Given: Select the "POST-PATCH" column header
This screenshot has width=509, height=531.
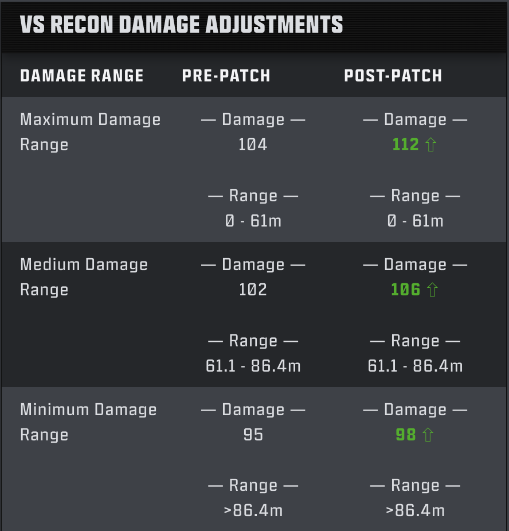Looking at the screenshot, I should (x=393, y=76).
